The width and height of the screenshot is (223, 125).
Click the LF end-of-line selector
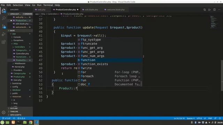[205, 118]
